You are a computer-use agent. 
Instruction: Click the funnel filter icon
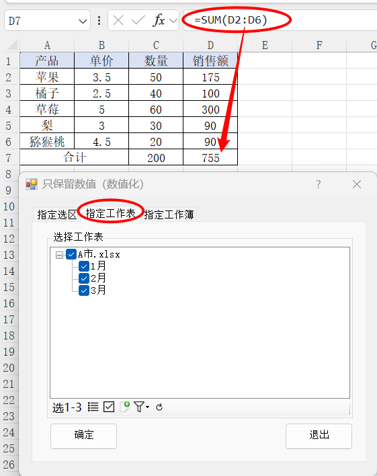pyautogui.click(x=139, y=407)
